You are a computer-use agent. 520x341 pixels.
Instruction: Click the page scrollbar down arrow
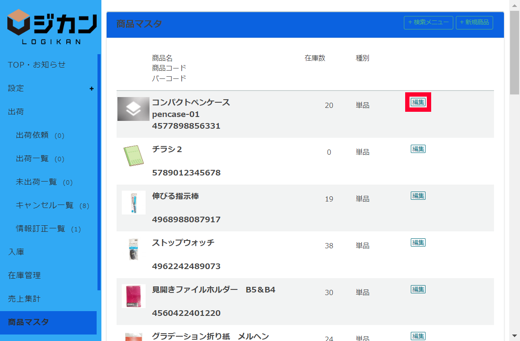tap(514, 336)
